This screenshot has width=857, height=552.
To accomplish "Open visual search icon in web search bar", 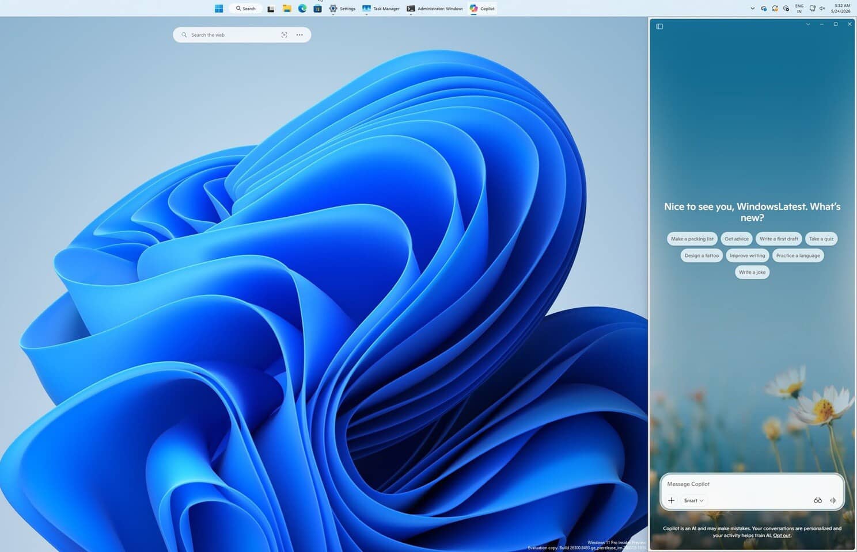I will [284, 35].
